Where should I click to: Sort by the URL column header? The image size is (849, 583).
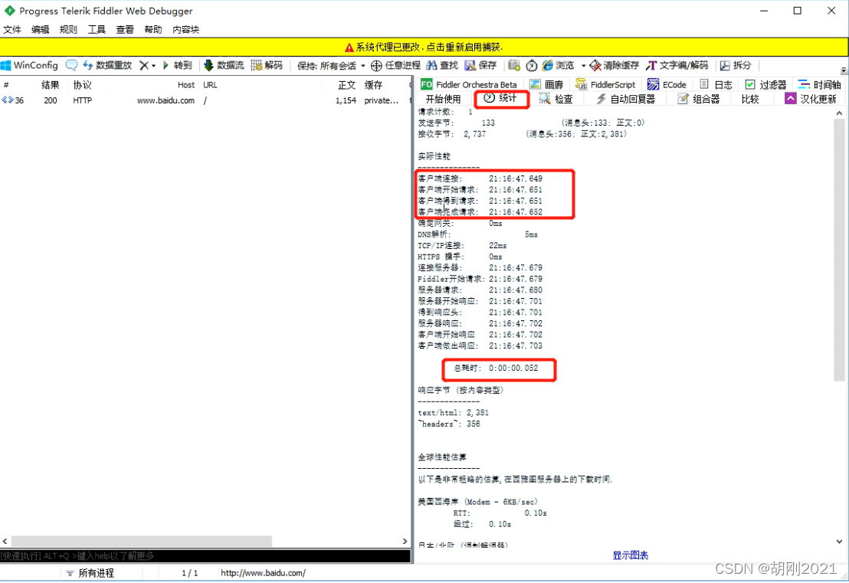pyautogui.click(x=210, y=85)
